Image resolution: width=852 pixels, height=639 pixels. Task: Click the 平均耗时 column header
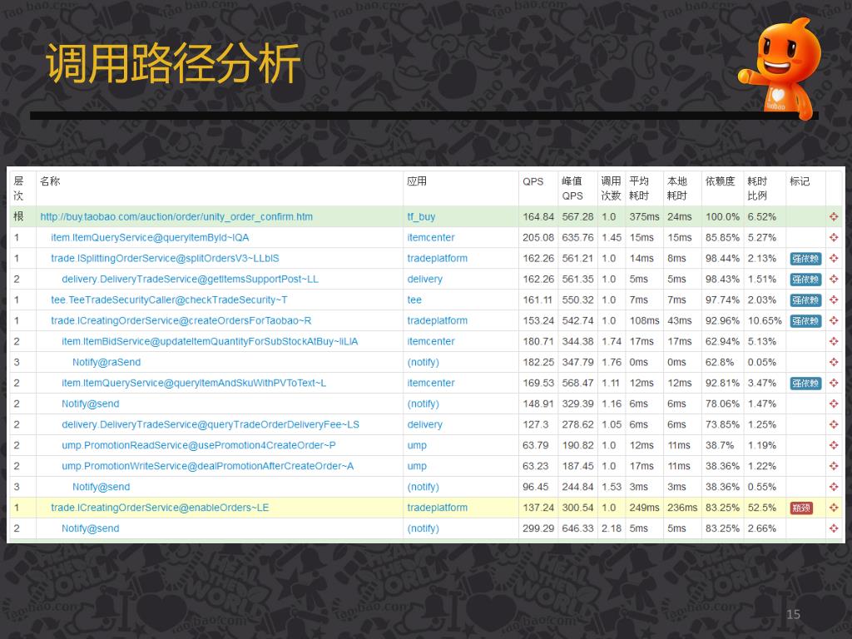(639, 188)
